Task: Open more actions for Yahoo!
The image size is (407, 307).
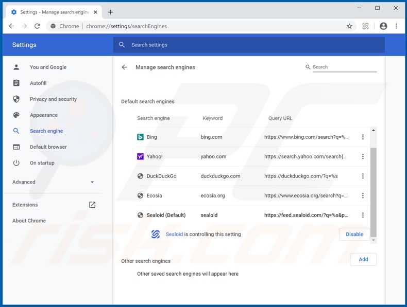Action: (363, 157)
